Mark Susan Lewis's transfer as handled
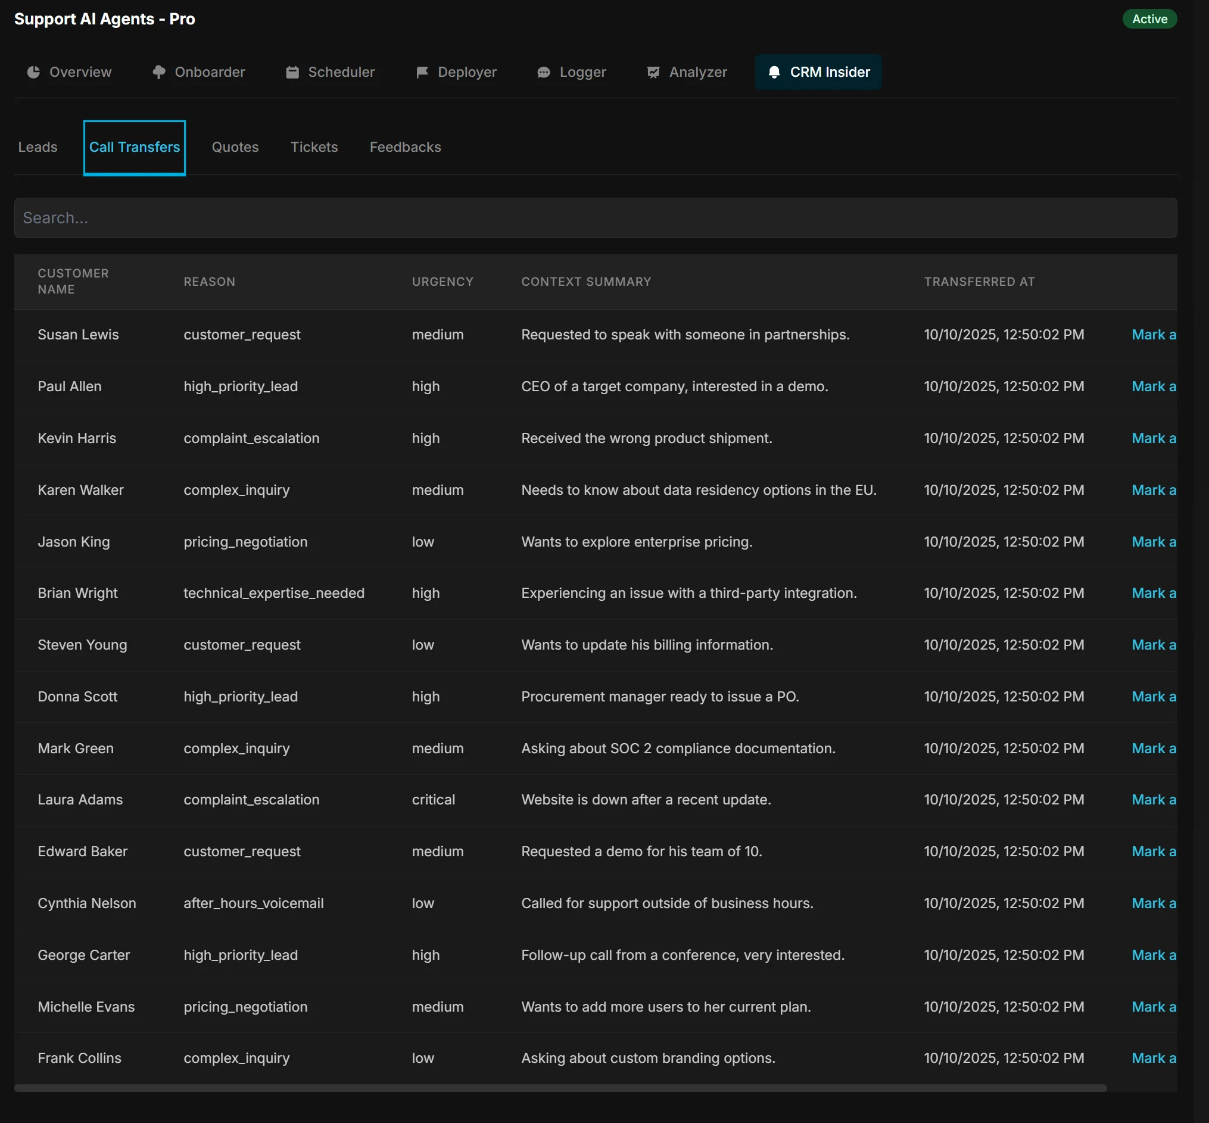Image resolution: width=1209 pixels, height=1123 pixels. 1153,334
